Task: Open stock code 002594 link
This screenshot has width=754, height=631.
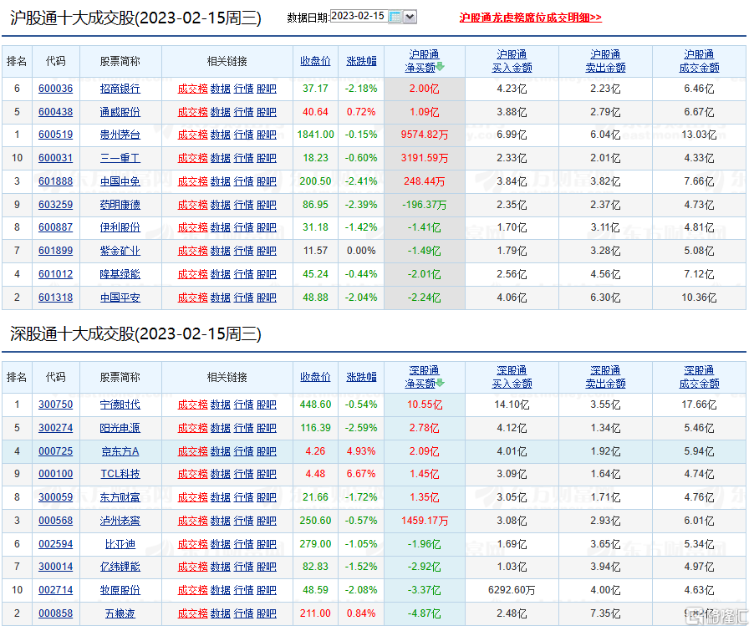Action: click(x=56, y=544)
